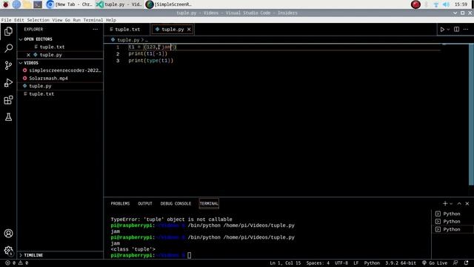The image size is (474, 267).
Task: Change file encoding UTF-8
Action: pyautogui.click(x=341, y=263)
